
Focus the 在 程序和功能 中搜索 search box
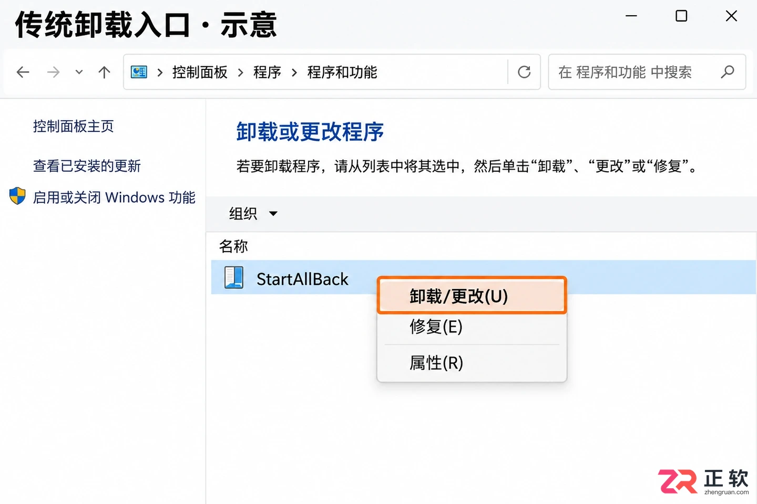coord(647,72)
